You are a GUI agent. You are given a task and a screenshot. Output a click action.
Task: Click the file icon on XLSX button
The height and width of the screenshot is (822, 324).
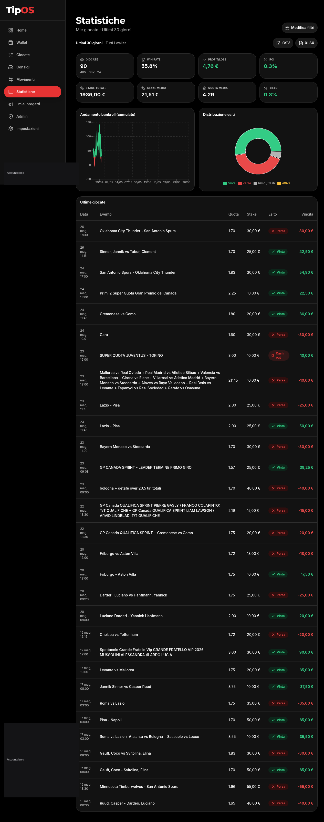pyautogui.click(x=301, y=43)
